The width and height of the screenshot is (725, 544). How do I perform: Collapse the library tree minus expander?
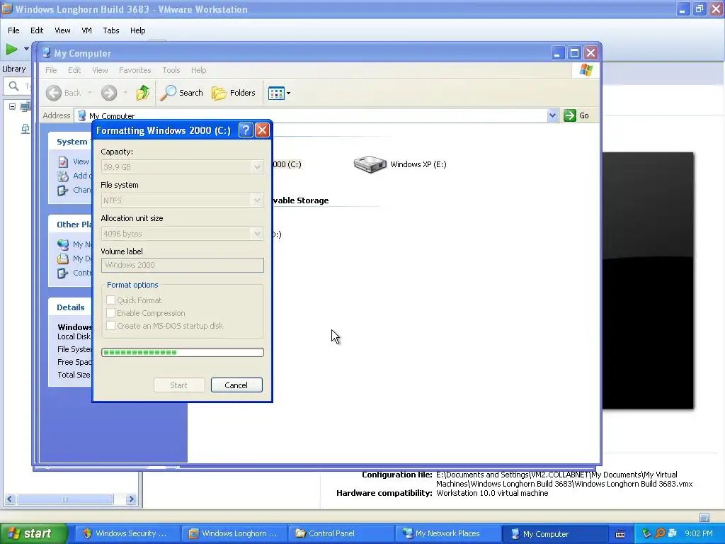[13, 107]
